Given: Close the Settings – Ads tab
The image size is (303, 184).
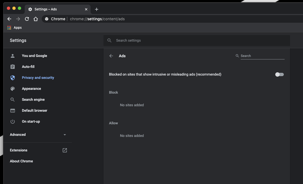Looking at the screenshot, I should pyautogui.click(x=86, y=9).
